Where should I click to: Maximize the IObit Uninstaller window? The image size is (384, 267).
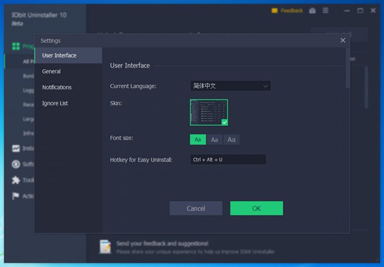360,10
